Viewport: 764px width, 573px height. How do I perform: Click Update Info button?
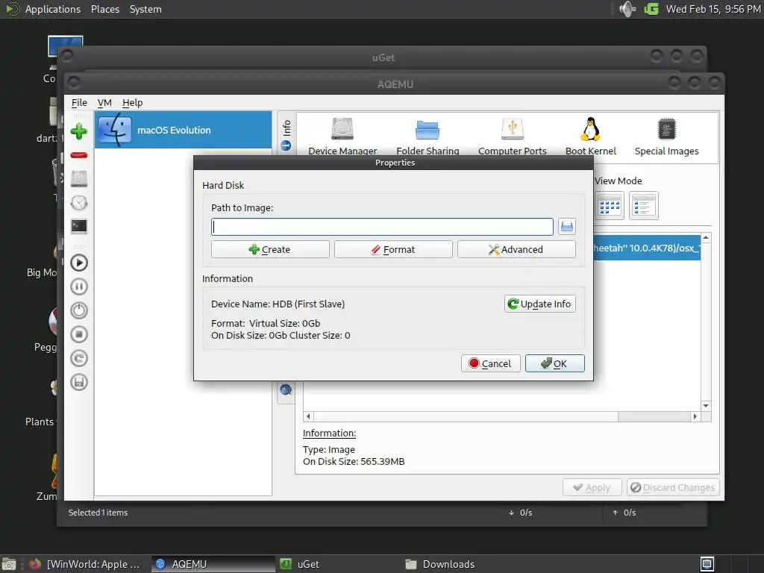click(540, 304)
